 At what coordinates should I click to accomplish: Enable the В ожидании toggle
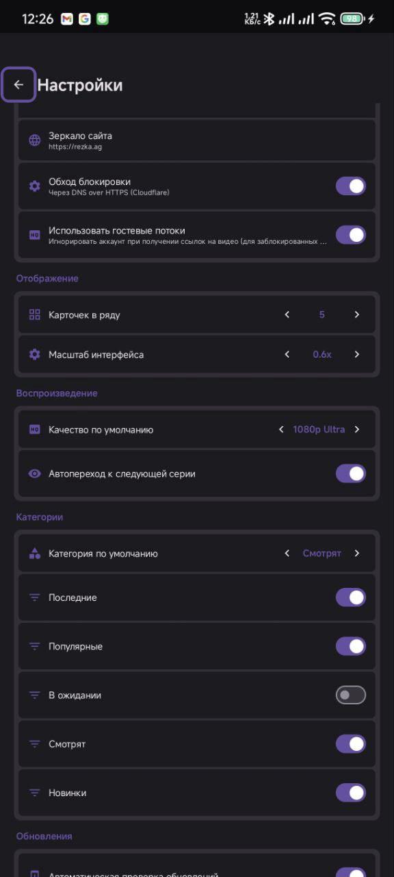(350, 695)
